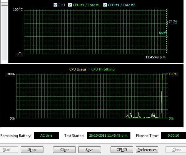Click the AC Line battery status field
Viewport: 186px width, 155px height.
46,135
